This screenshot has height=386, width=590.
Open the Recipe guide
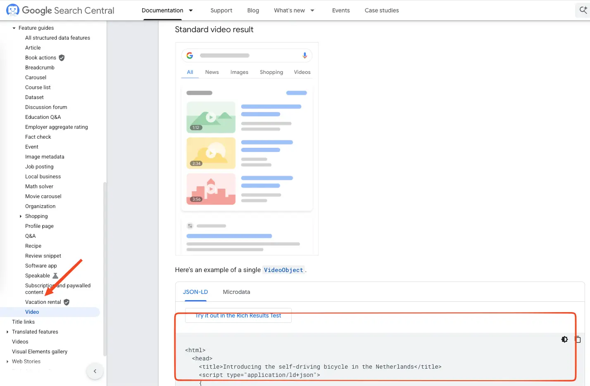tap(33, 246)
